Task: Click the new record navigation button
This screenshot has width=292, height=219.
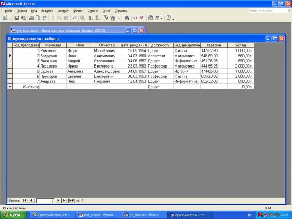Action: (x=72, y=200)
